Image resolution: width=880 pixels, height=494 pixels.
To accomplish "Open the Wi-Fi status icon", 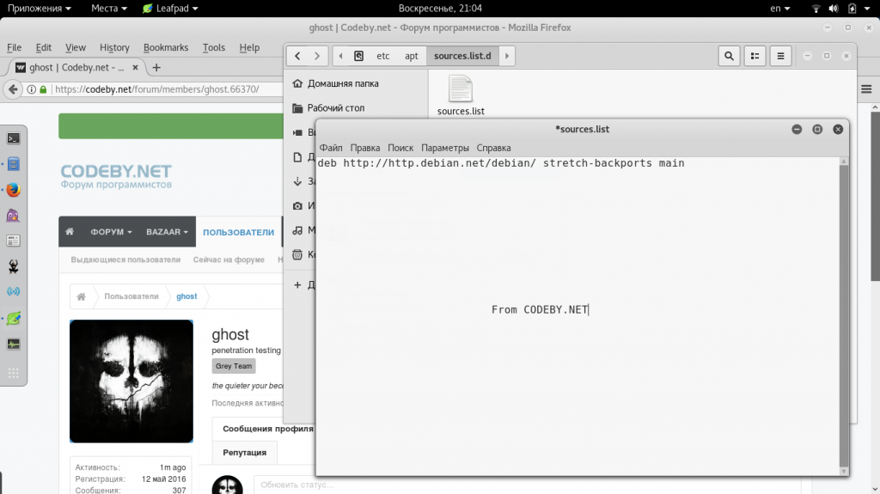I will click(x=816, y=9).
